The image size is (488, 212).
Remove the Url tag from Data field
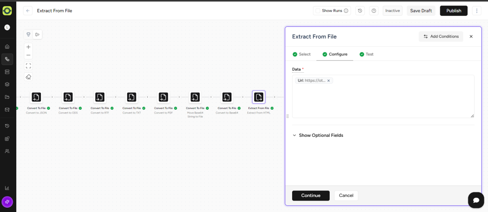coord(328,81)
